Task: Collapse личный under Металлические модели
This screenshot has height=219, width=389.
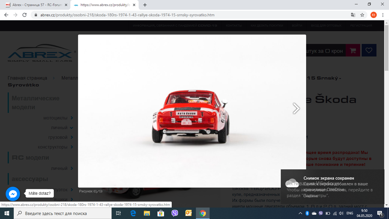Action: coord(71,128)
